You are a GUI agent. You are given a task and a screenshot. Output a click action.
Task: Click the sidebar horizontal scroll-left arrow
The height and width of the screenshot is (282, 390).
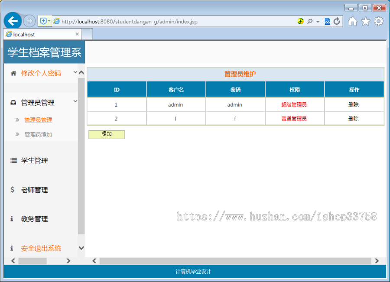click(13, 261)
